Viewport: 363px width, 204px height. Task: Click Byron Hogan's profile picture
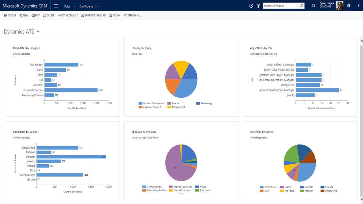point(339,6)
